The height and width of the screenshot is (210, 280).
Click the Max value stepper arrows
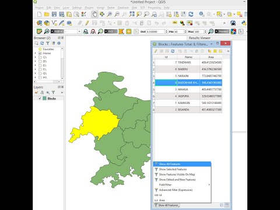pyautogui.click(x=205, y=32)
